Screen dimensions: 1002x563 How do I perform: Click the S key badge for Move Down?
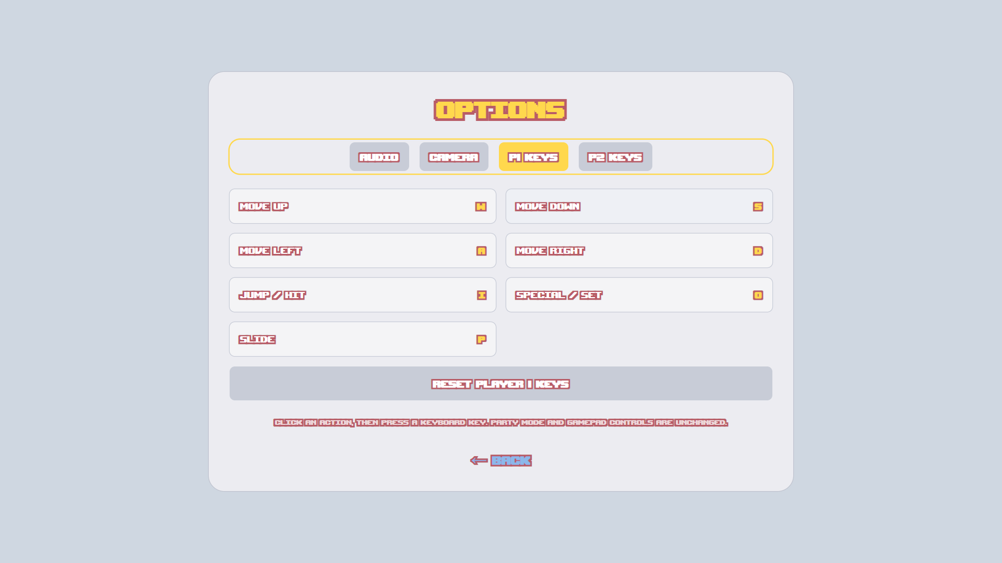[x=758, y=206]
